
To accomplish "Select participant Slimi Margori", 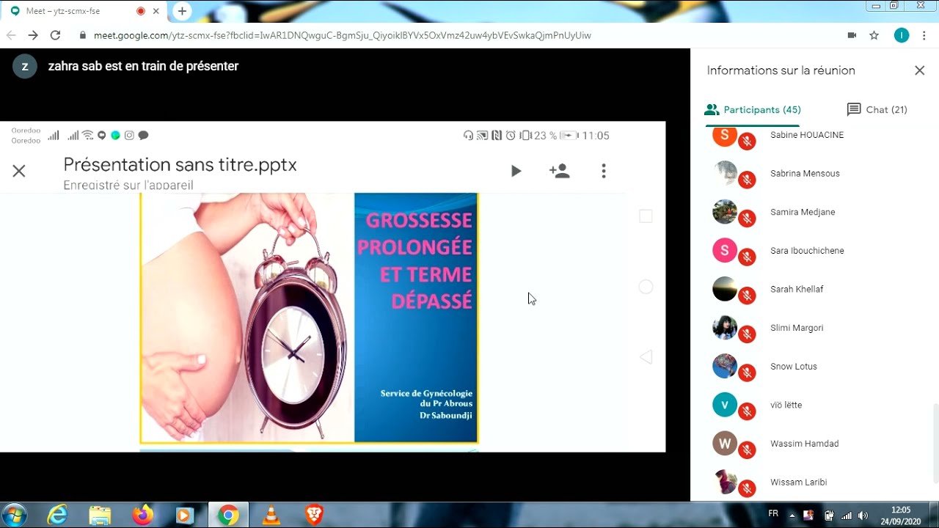I will (797, 328).
